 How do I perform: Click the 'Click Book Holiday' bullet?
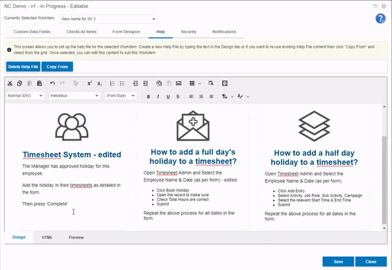pos(173,190)
